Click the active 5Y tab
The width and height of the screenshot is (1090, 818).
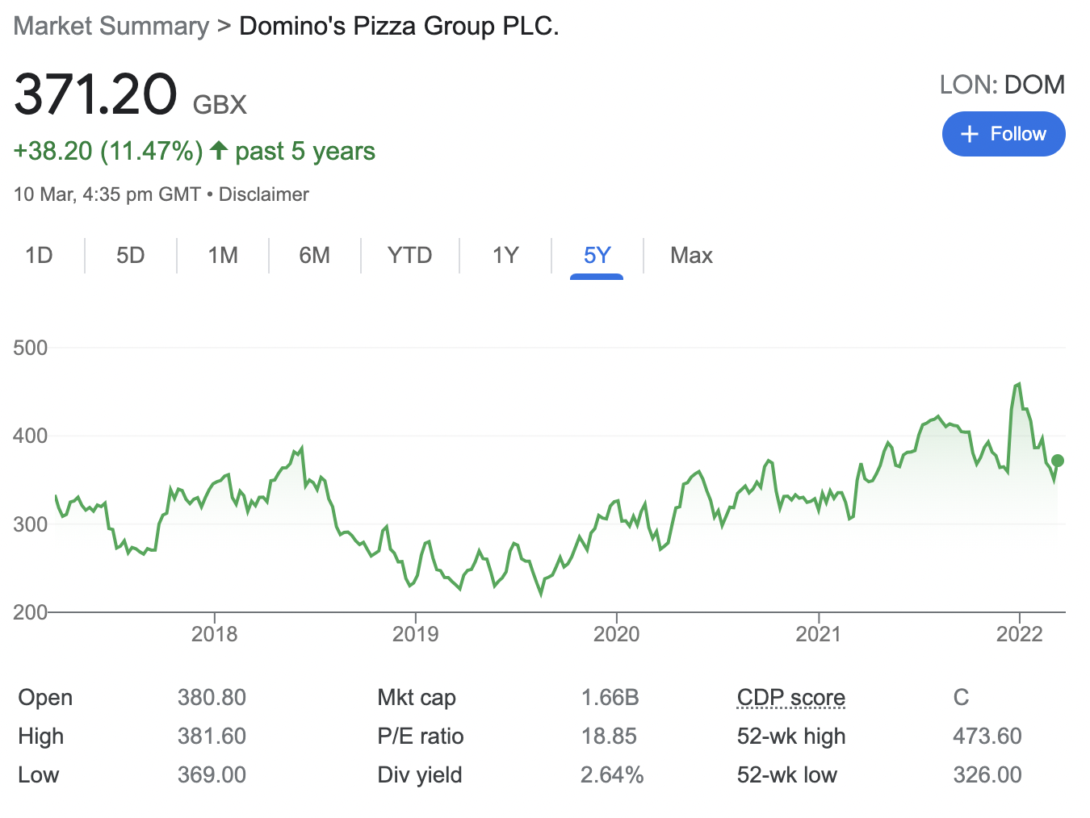[597, 256]
